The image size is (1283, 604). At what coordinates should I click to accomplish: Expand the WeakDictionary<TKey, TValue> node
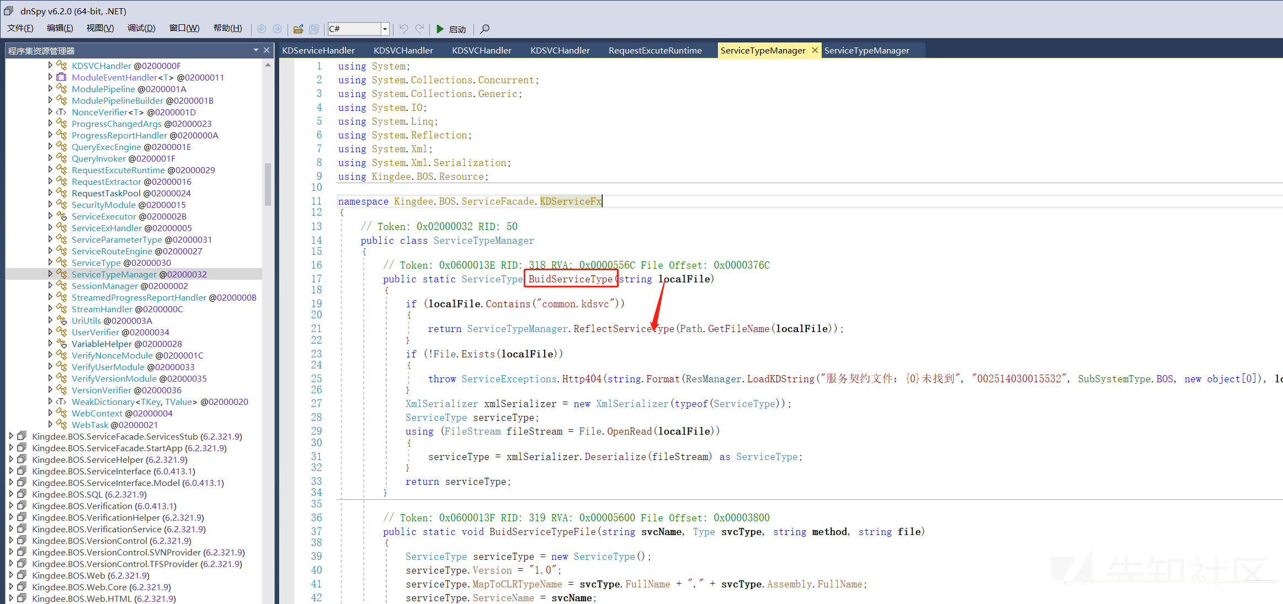pyautogui.click(x=50, y=401)
